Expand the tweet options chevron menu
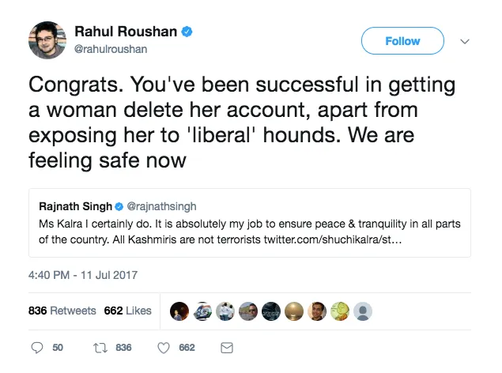This screenshot has width=502, height=373. [x=465, y=41]
